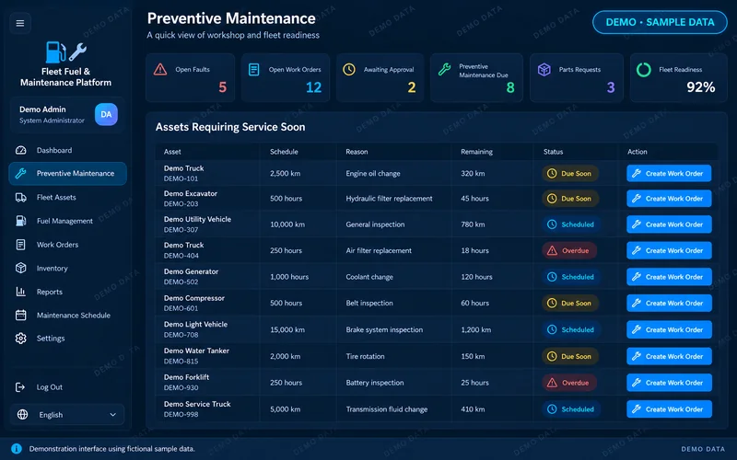Click the Awaiting Approval clock icon

pyautogui.click(x=349, y=70)
